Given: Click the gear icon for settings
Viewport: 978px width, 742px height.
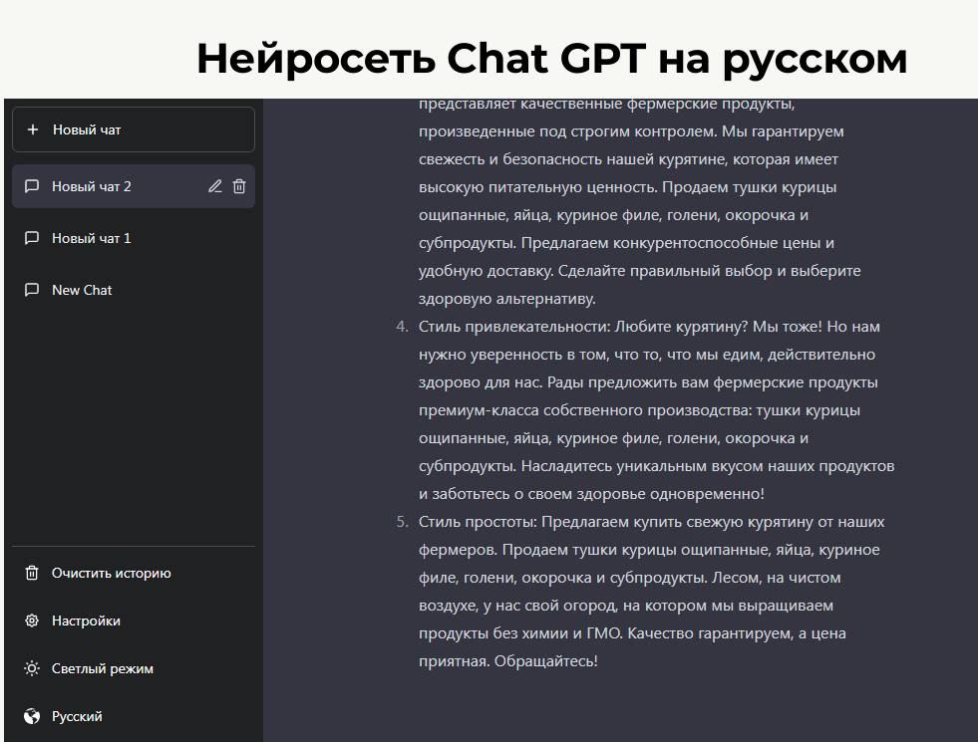Looking at the screenshot, I should 32,620.
